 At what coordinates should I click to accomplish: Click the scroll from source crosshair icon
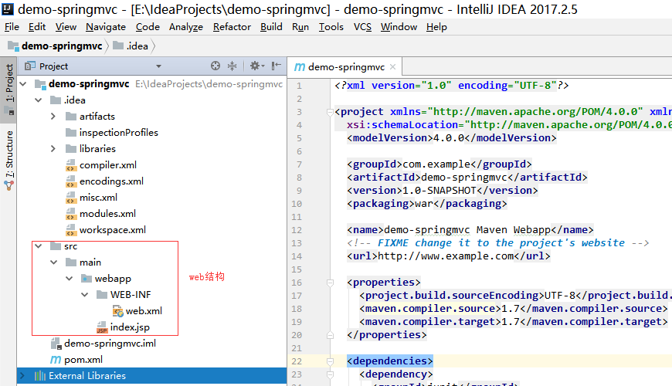[216, 66]
